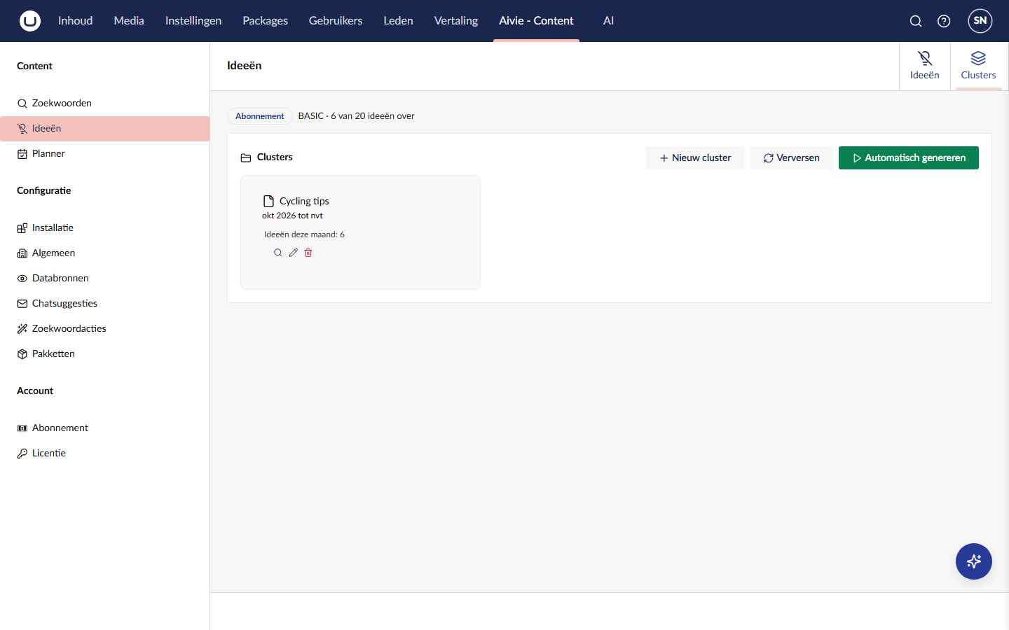The image size is (1009, 630).
Task: Open Algemeen configuration item
Action: pos(105,253)
